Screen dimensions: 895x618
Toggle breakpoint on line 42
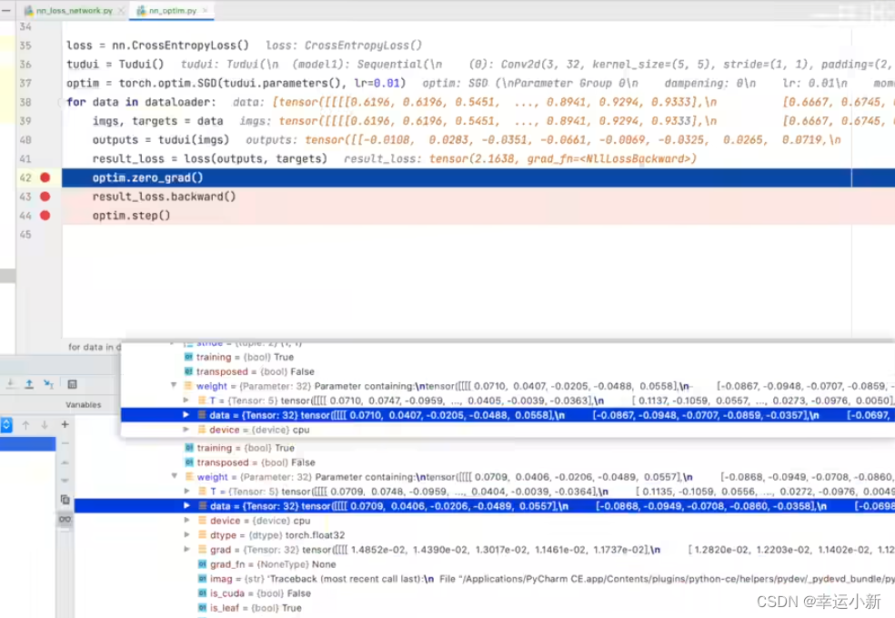pyautogui.click(x=45, y=177)
